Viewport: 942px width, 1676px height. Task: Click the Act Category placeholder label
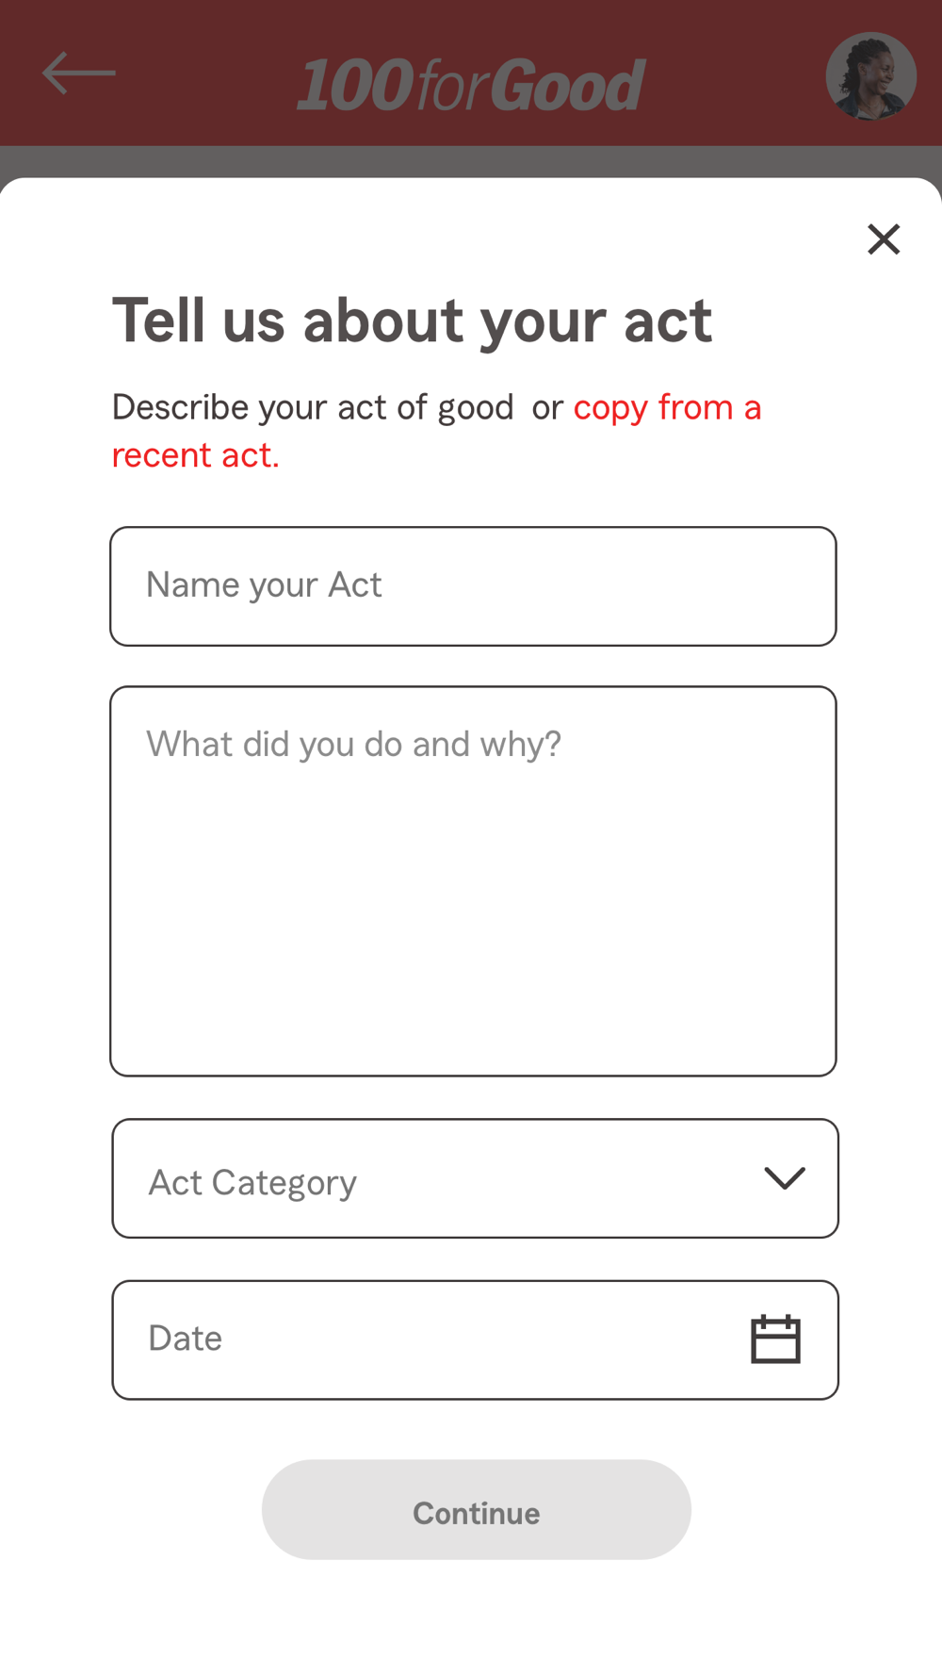click(252, 1182)
